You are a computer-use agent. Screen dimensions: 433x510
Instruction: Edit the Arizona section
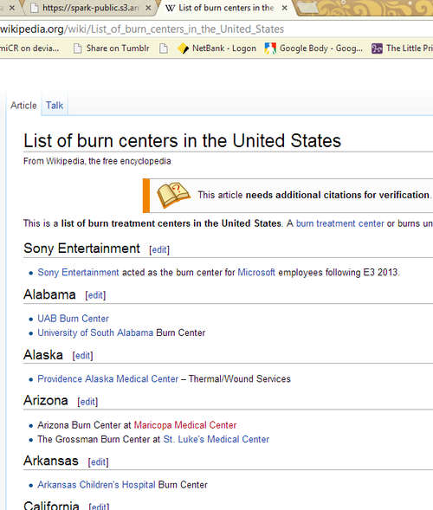(x=87, y=402)
